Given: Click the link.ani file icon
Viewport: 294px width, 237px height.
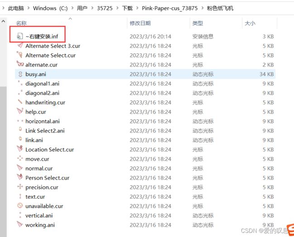Looking at the screenshot, I should pyautogui.click(x=20, y=139).
